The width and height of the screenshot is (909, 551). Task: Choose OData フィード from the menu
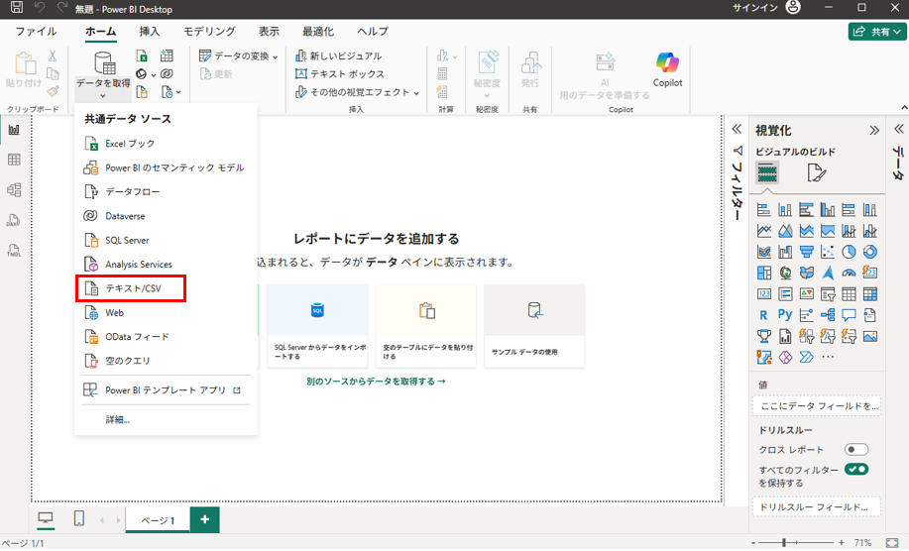166,337
